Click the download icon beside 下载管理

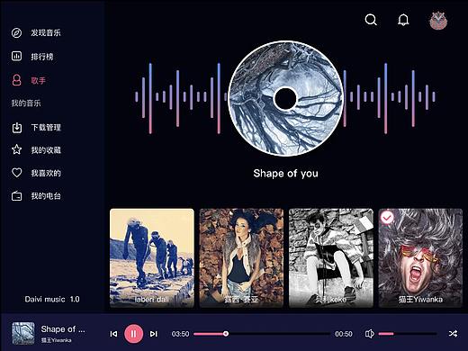click(x=17, y=128)
